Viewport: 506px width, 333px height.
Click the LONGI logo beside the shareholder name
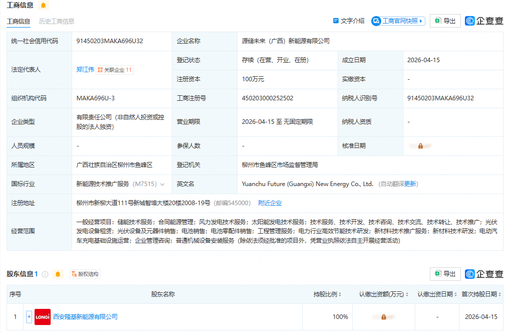pos(42,317)
